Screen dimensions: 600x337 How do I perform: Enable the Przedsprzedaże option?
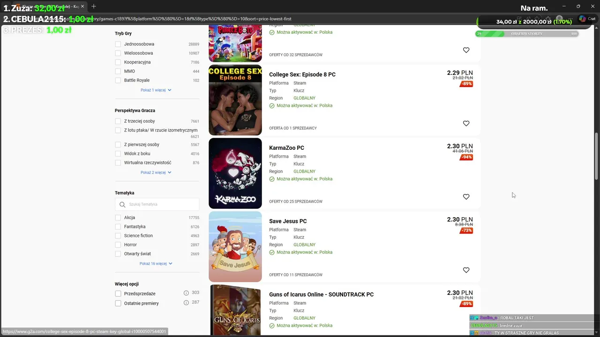point(118,293)
